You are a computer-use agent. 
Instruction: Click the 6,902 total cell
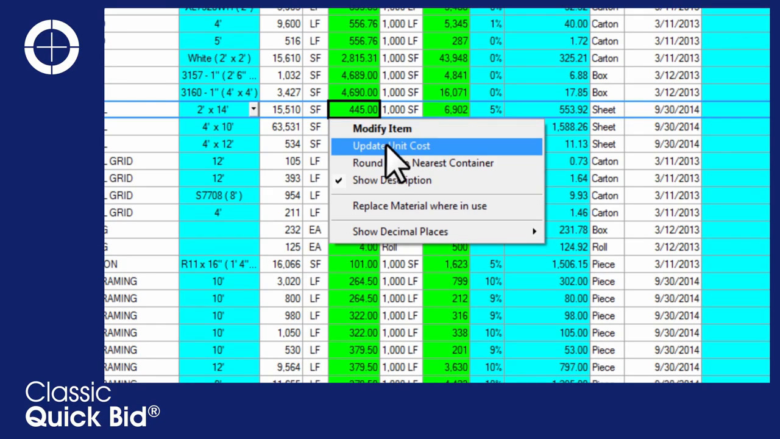coord(446,110)
